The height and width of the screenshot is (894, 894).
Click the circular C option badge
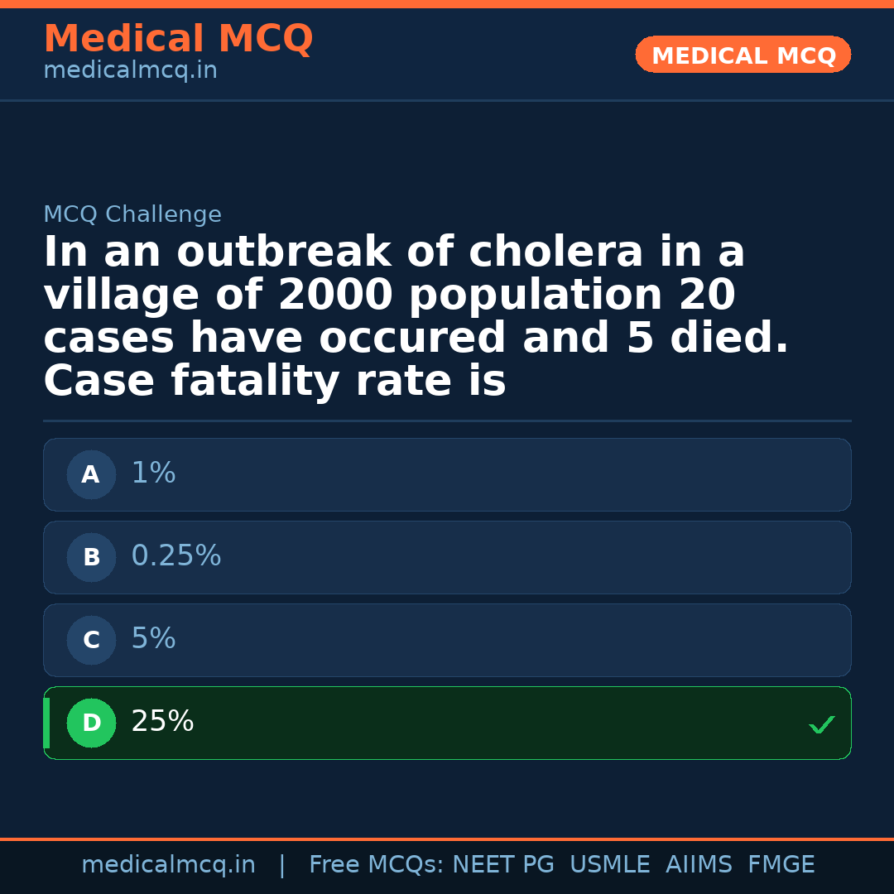[x=91, y=641]
